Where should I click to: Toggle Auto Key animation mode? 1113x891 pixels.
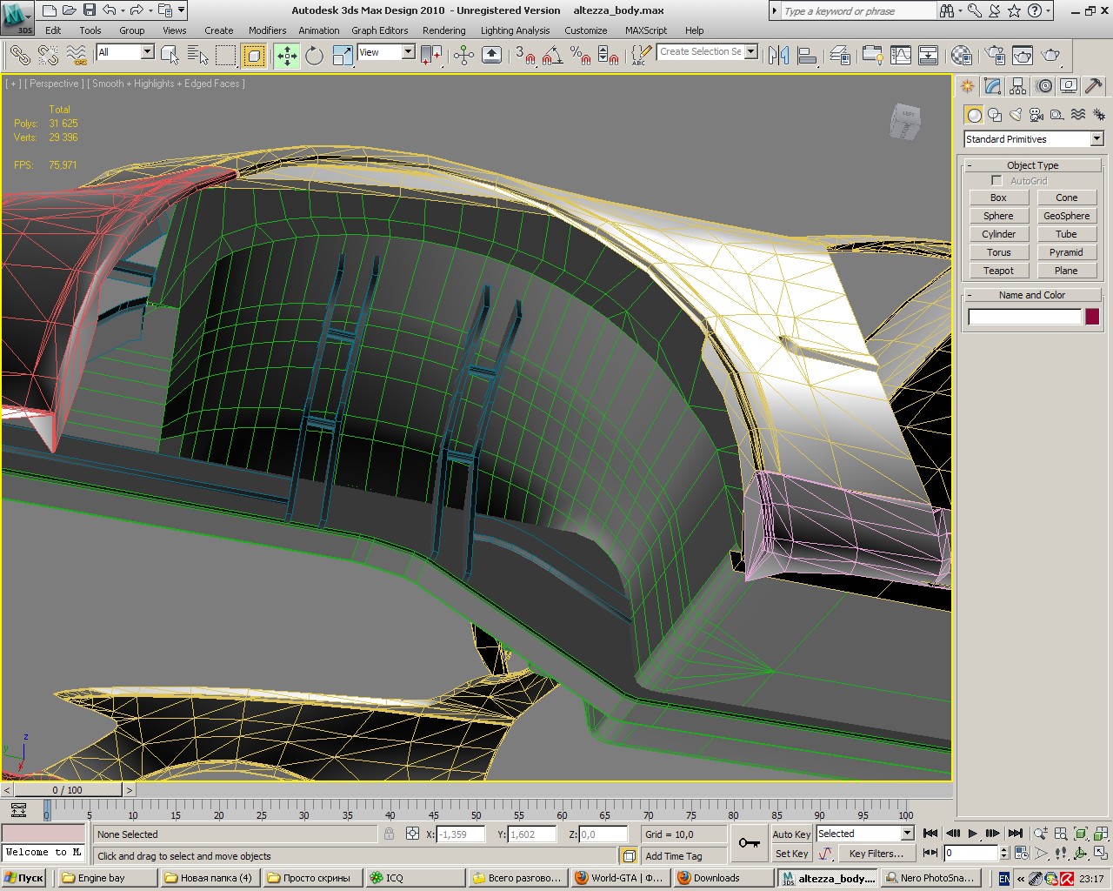tap(791, 834)
